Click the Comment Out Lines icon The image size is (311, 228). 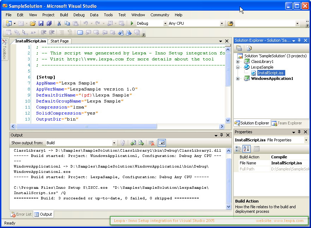coord(62,32)
